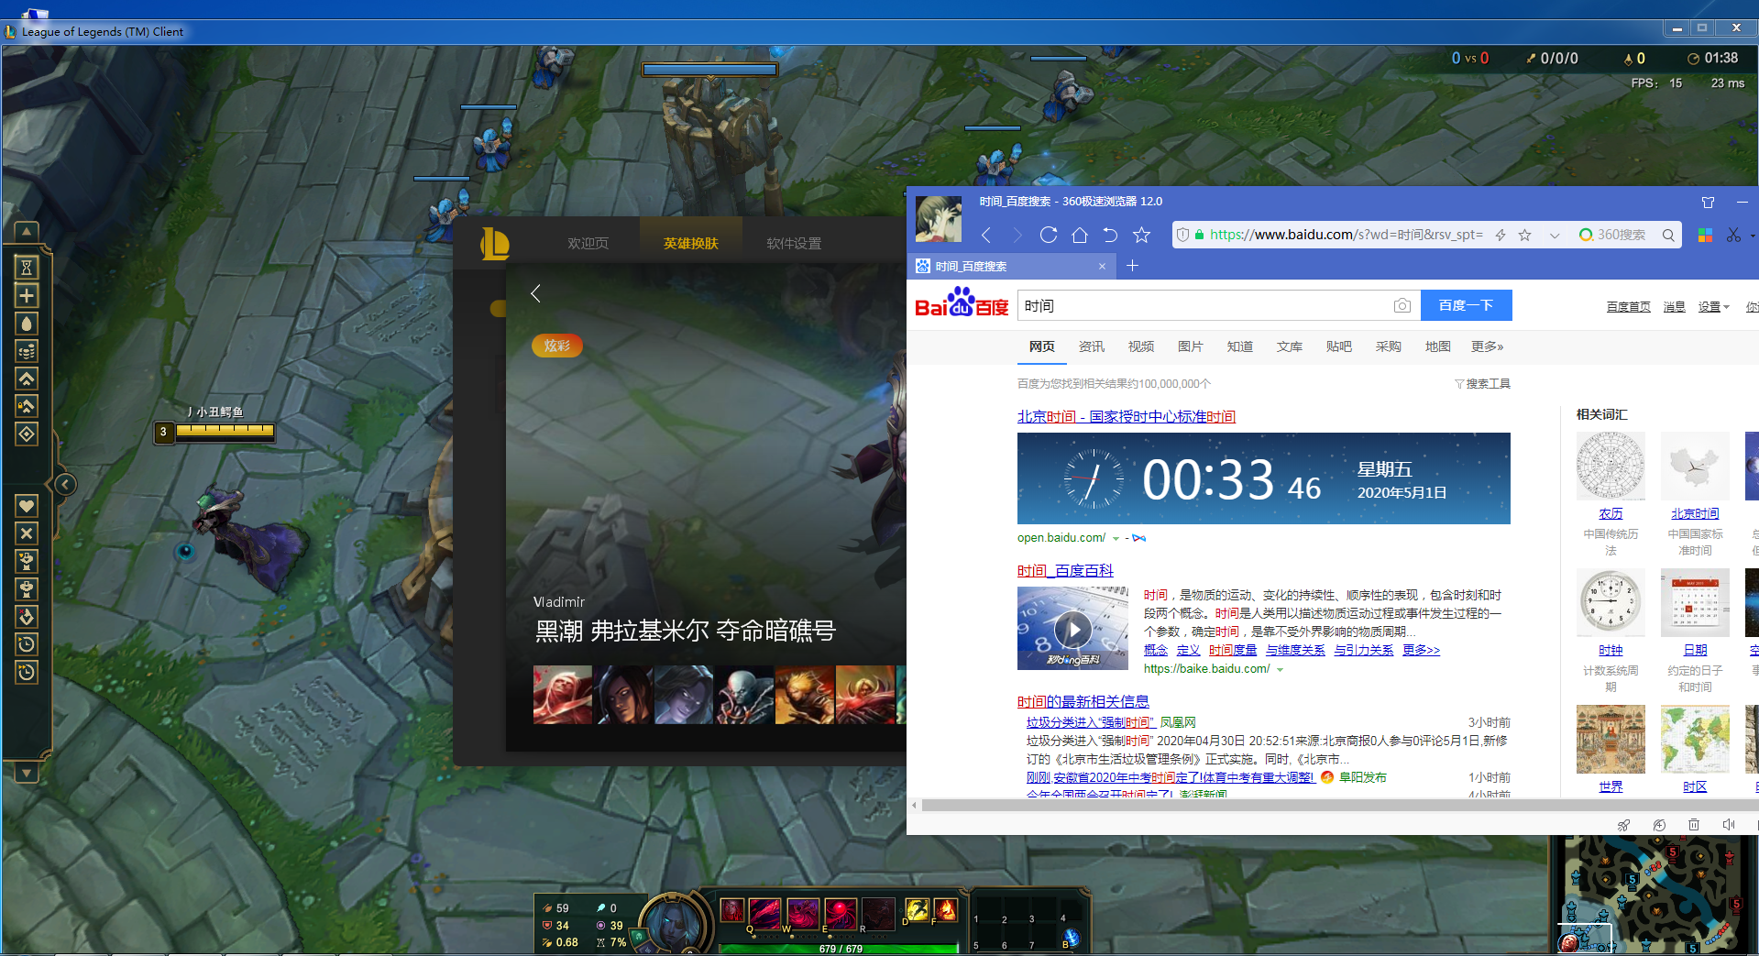Expand the 更多» search categories
1759x956 pixels.
[x=1487, y=346]
